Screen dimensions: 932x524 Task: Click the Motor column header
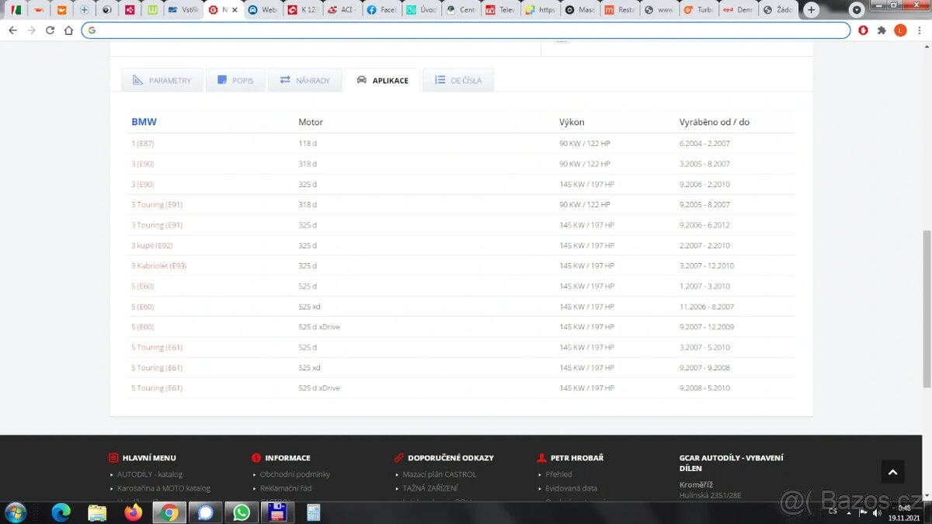(x=311, y=122)
